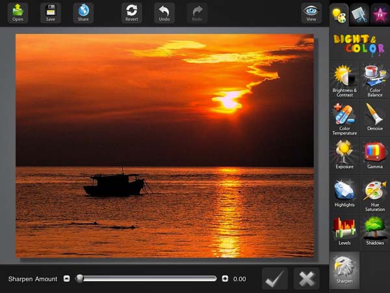Open the Hue Saturation palette tool
This screenshot has width=390, height=293.
tap(375, 195)
